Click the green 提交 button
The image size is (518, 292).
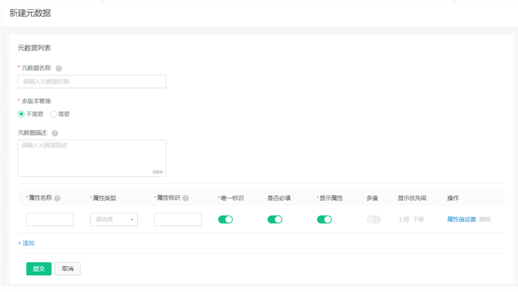[x=39, y=269]
